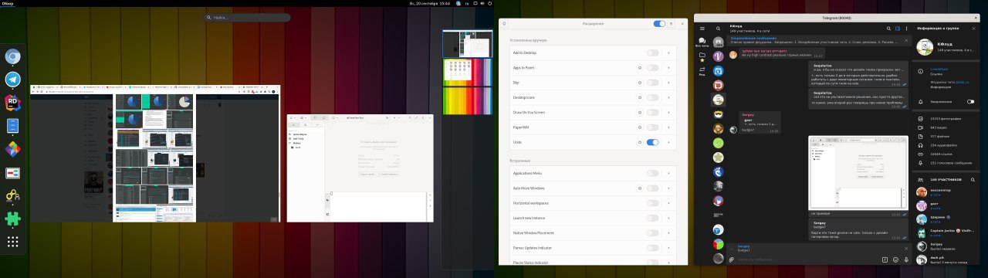The width and height of the screenshot is (988, 278).
Task: Enable the Applications Menu extension
Action: click(652, 173)
